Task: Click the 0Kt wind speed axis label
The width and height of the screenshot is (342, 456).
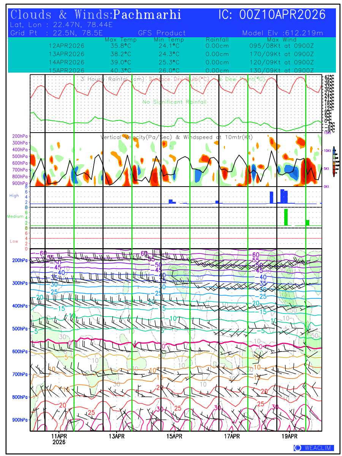Action: tap(326, 187)
